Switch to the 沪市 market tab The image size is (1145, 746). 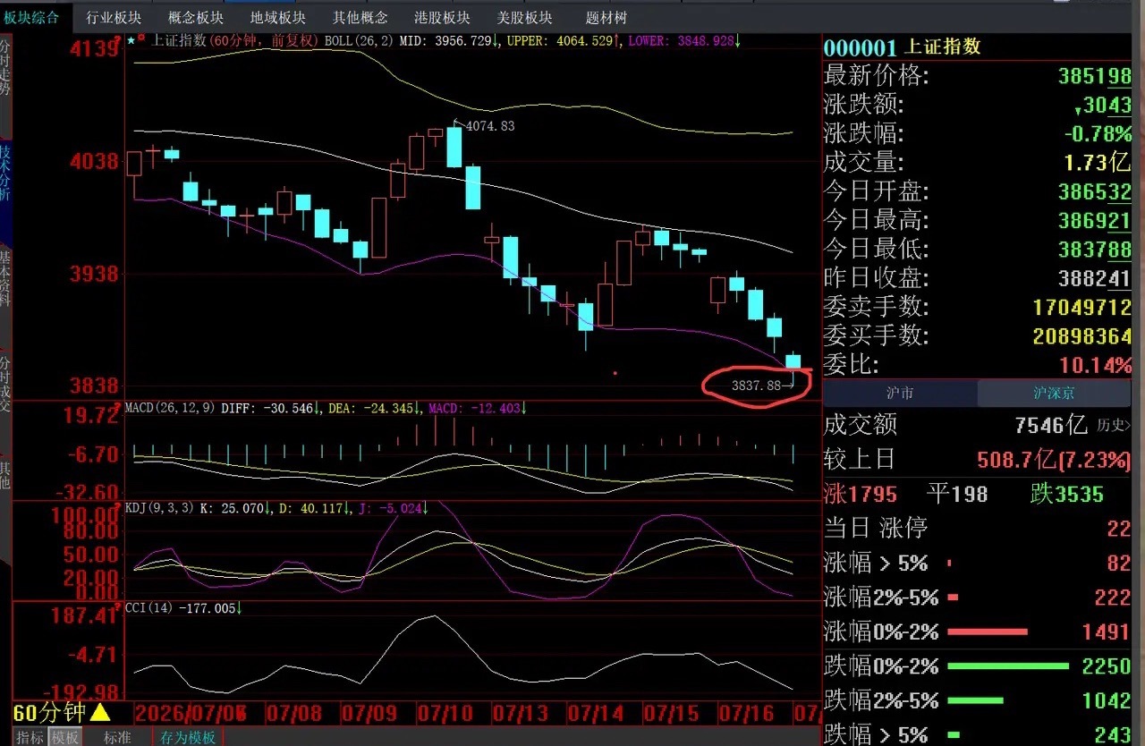click(x=899, y=394)
